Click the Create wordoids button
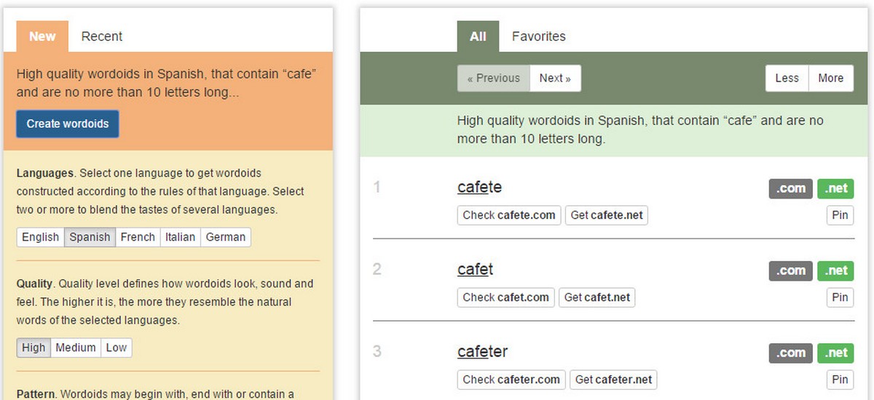Image resolution: width=874 pixels, height=400 pixels. (x=68, y=124)
